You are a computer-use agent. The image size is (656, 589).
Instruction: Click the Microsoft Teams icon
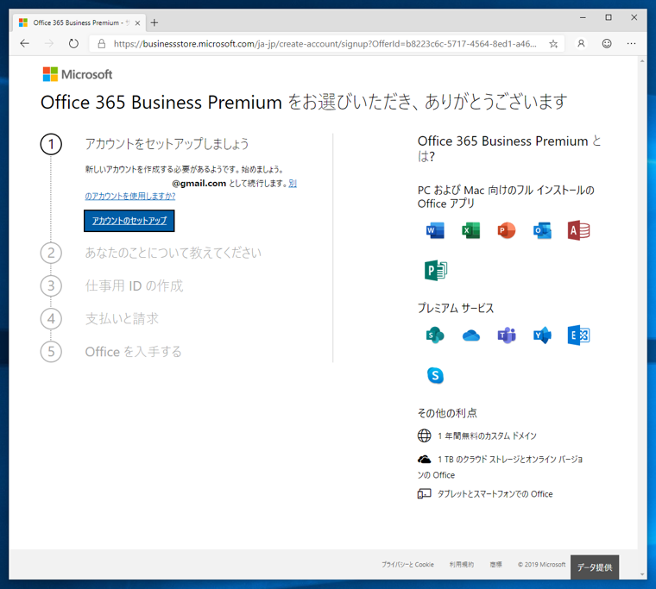coord(507,335)
